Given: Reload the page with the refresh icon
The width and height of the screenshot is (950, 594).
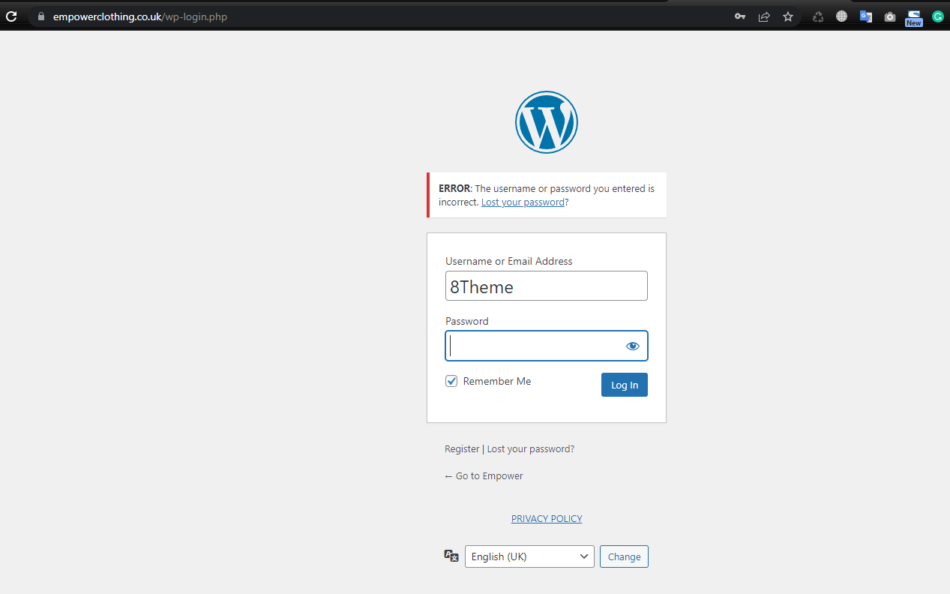Looking at the screenshot, I should pyautogui.click(x=11, y=16).
